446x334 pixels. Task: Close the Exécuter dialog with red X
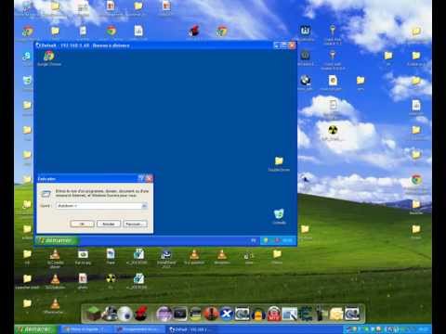click(x=149, y=178)
